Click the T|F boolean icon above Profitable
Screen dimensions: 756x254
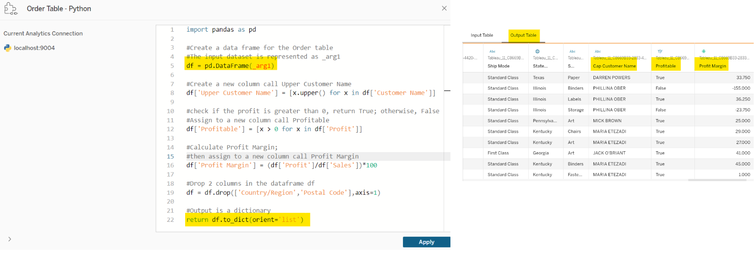[x=660, y=52]
